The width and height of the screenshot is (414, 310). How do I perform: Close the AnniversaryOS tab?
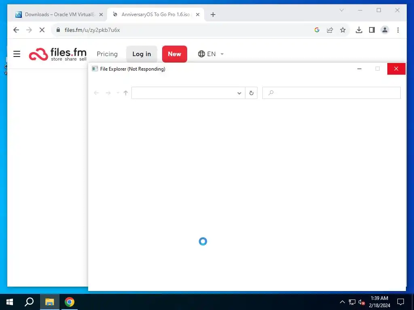[x=197, y=15]
